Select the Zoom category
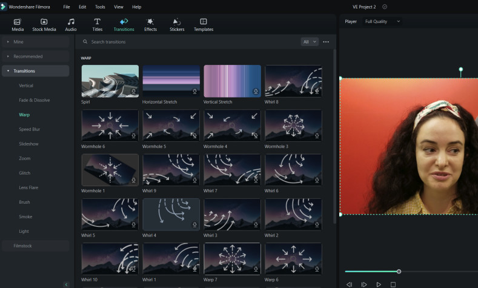This screenshot has width=478, height=288. pyautogui.click(x=25, y=158)
